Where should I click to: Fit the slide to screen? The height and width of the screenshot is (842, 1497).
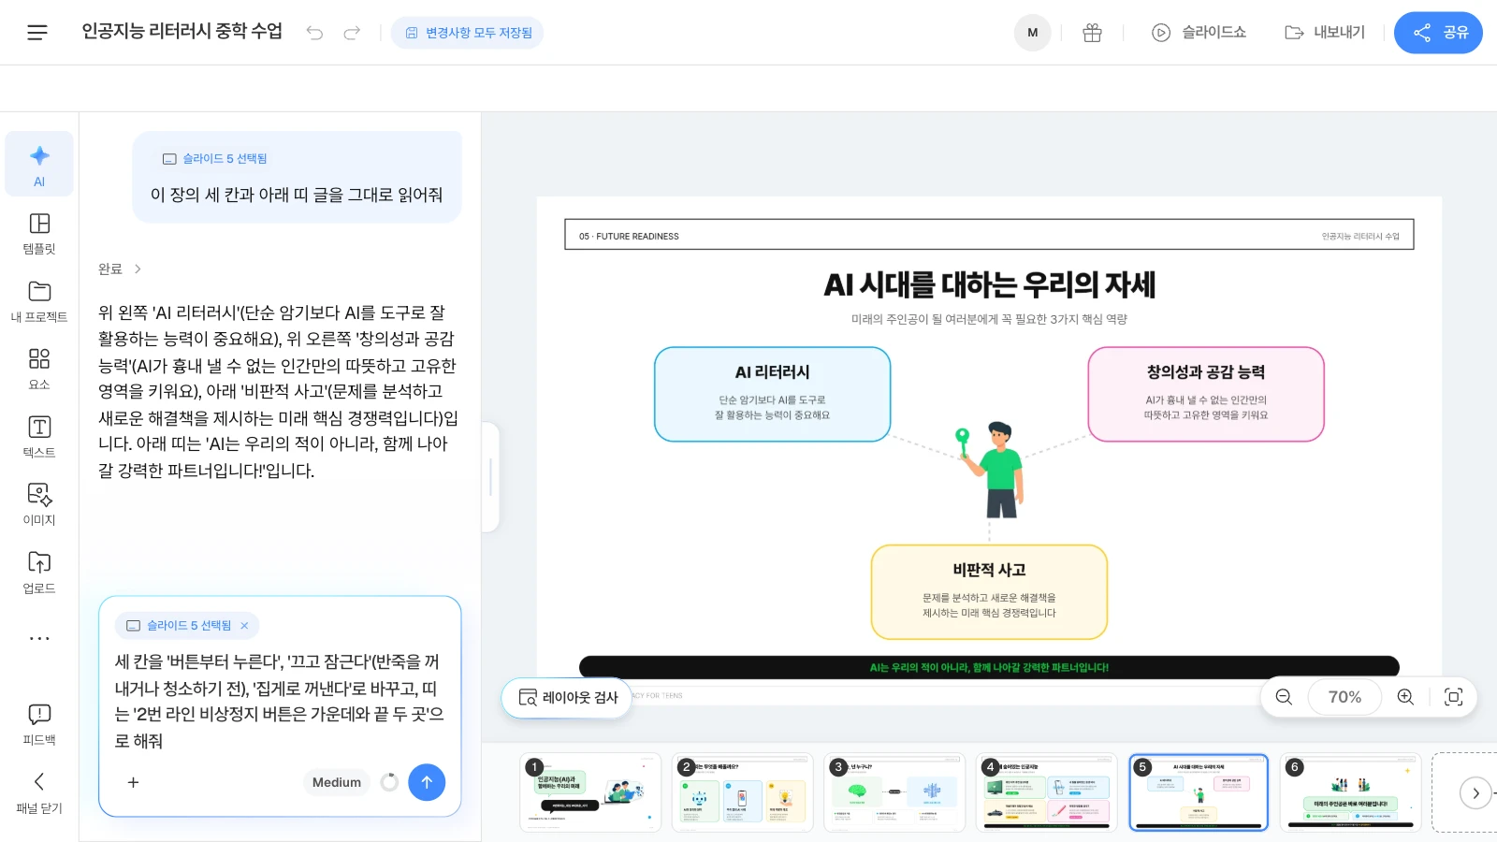click(x=1453, y=697)
